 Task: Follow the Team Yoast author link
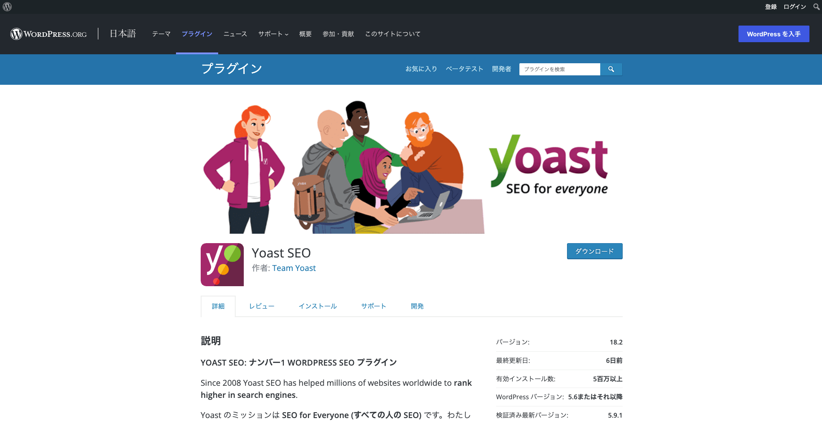click(x=294, y=268)
